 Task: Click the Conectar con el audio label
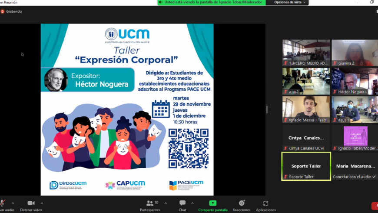[352, 177]
